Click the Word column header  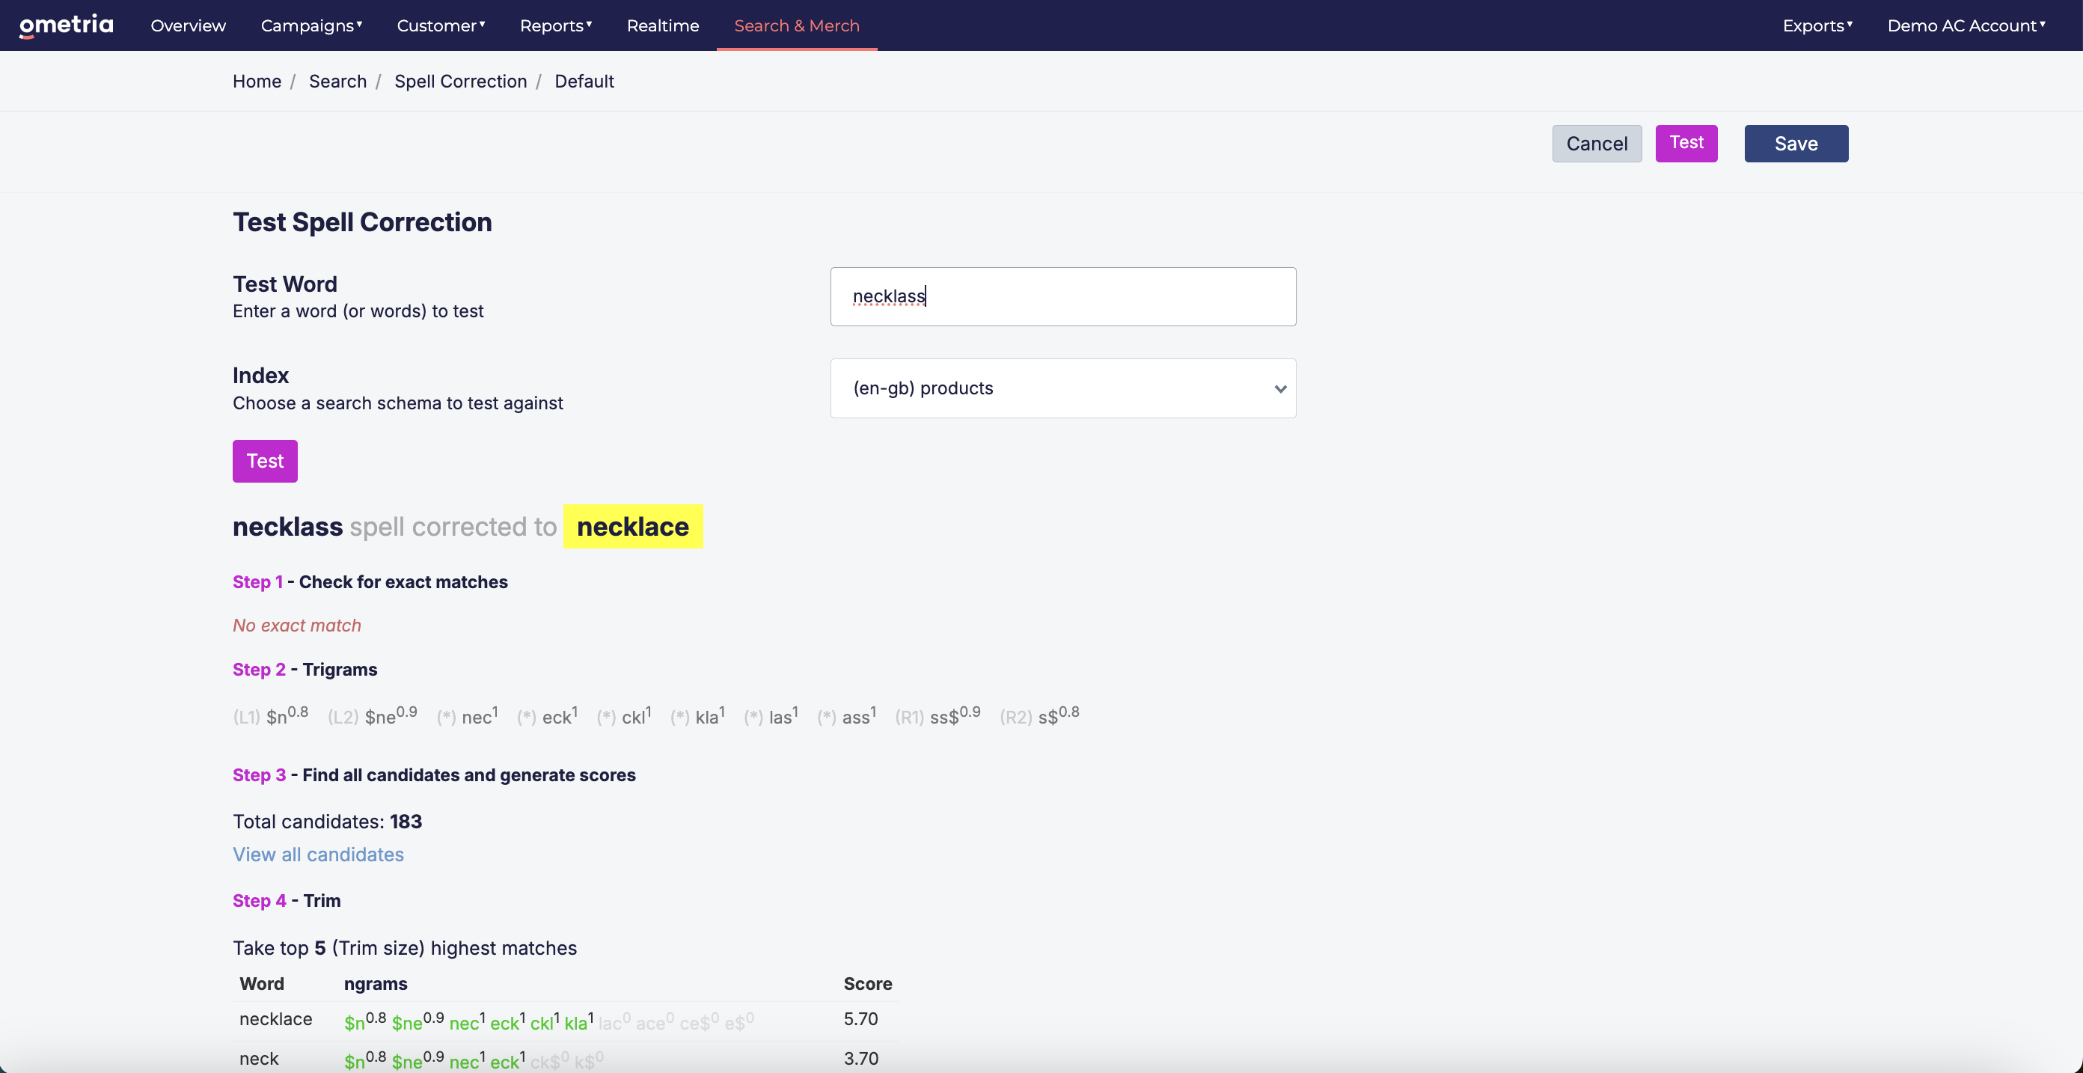coord(262,983)
